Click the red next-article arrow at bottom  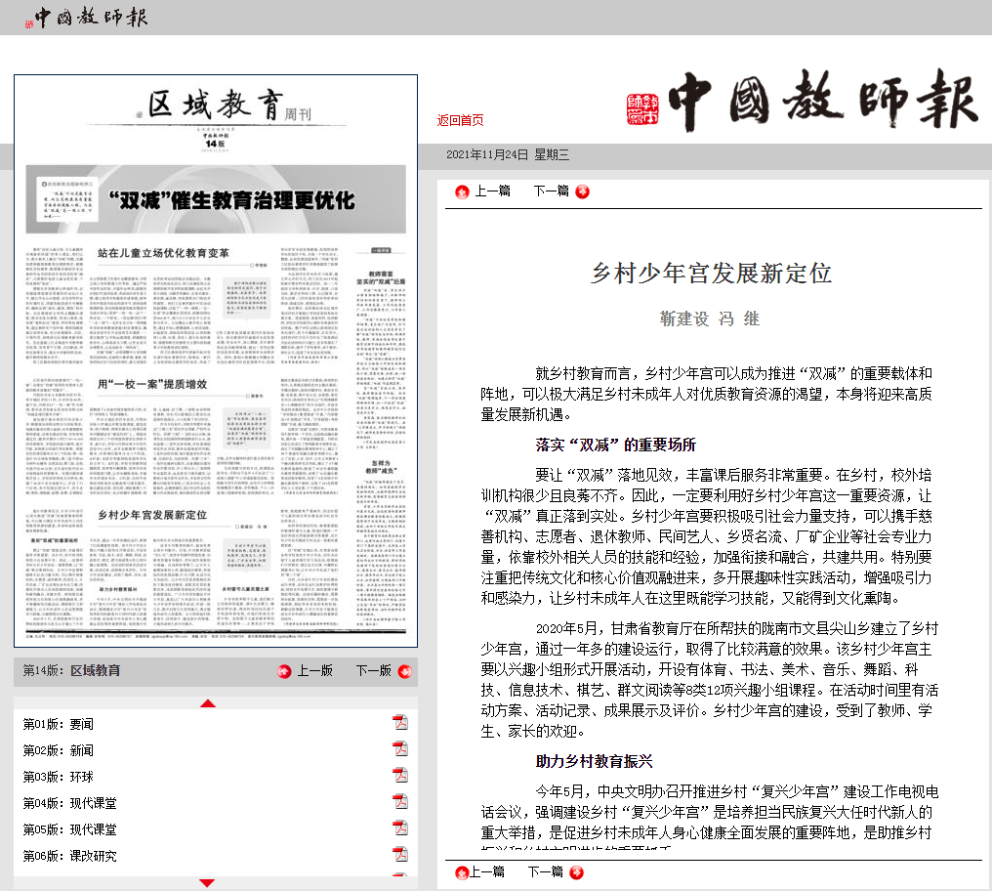(576, 873)
